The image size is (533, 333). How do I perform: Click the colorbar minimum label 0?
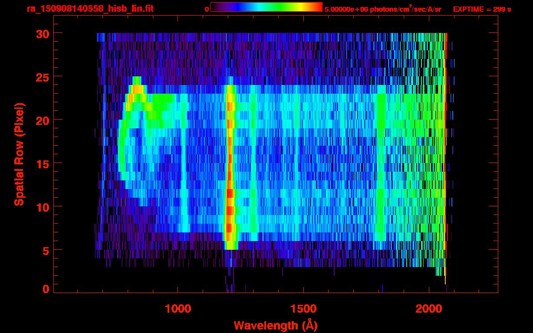tap(207, 9)
